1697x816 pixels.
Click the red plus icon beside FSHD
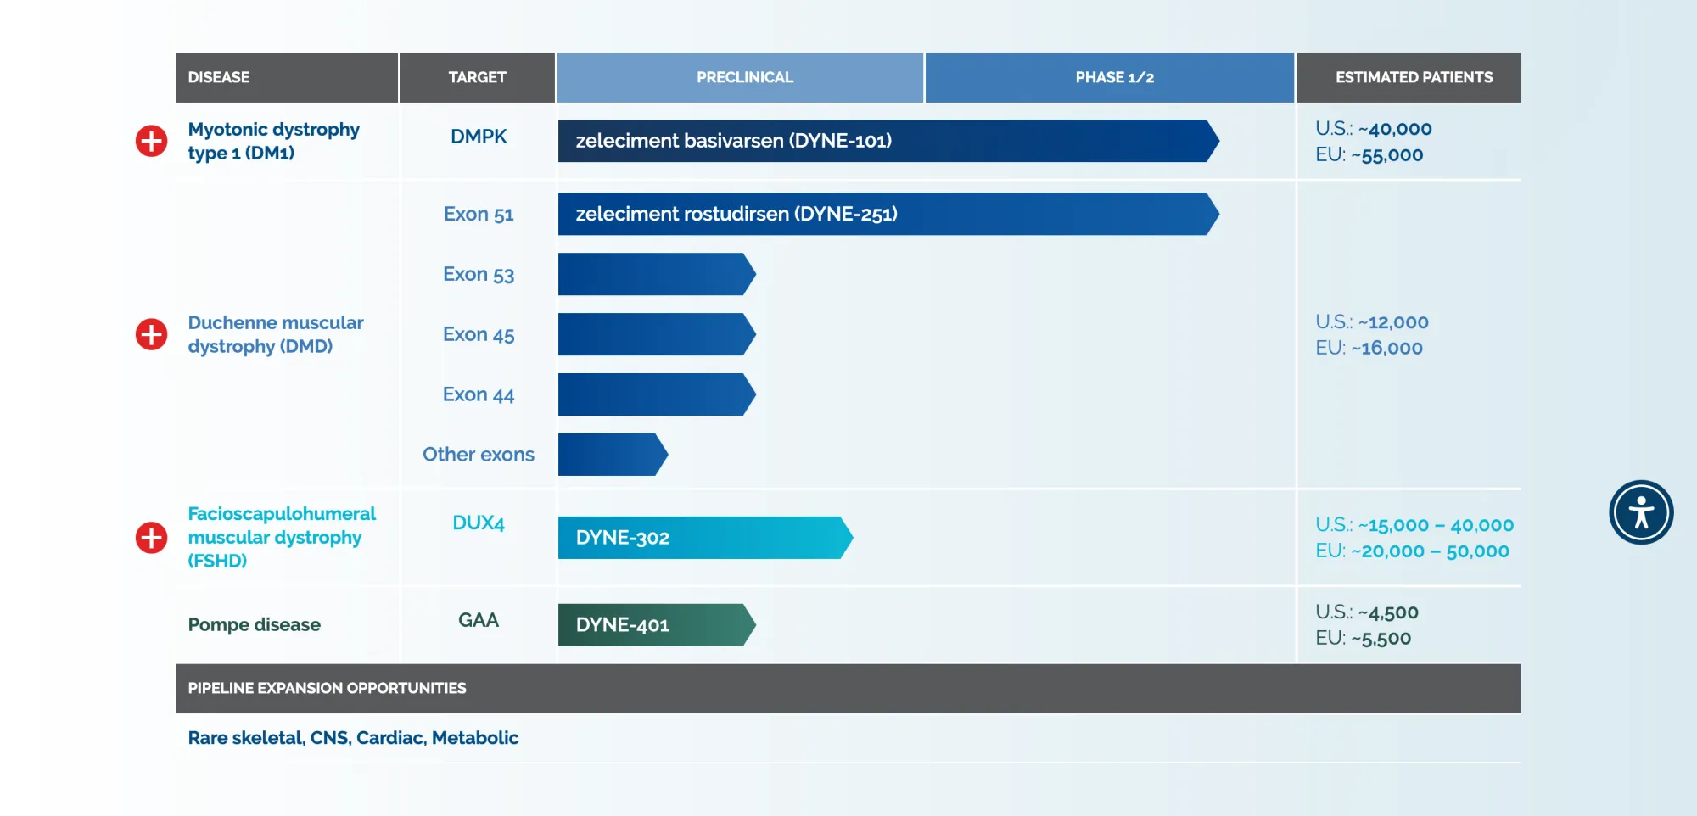point(149,537)
